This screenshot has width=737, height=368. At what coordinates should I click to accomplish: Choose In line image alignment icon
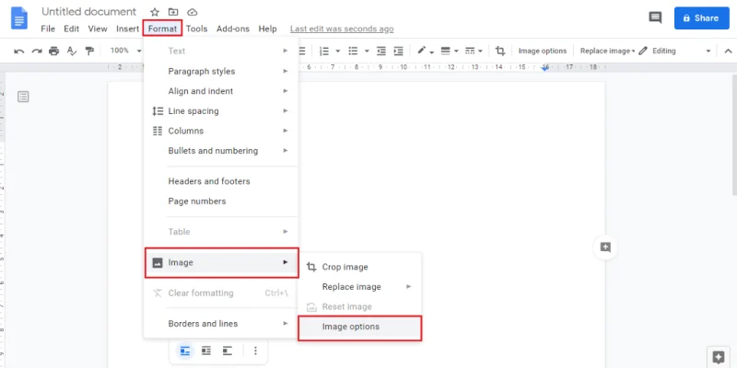click(185, 351)
